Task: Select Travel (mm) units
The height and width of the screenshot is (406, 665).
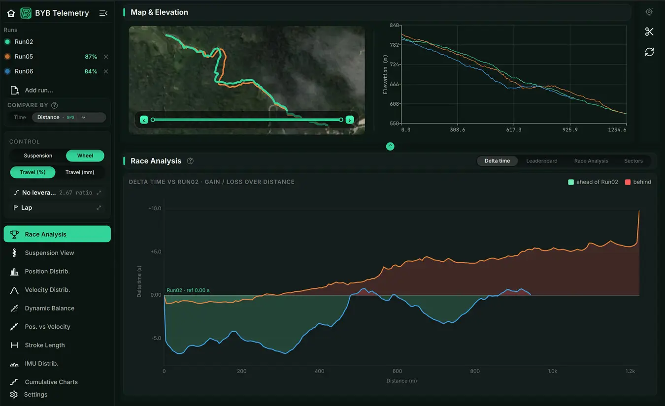Action: [x=80, y=172]
